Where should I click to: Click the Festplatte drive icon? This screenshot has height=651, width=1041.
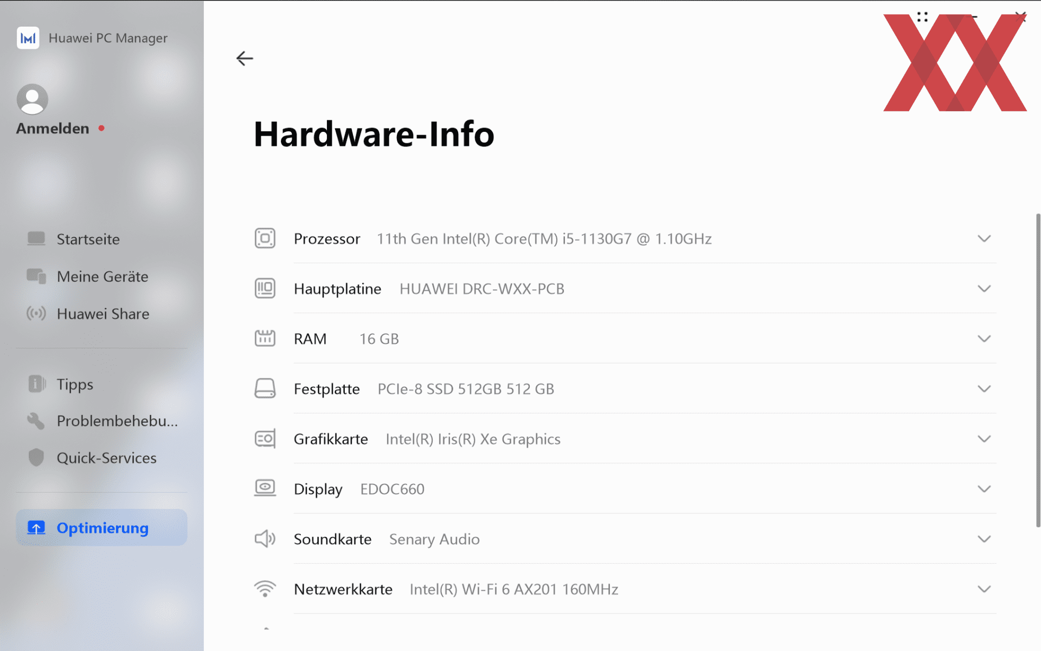(265, 388)
